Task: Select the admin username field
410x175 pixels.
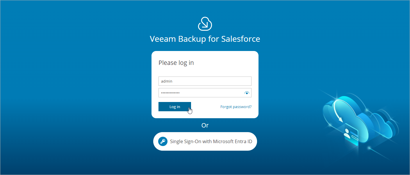Action: [x=205, y=81]
